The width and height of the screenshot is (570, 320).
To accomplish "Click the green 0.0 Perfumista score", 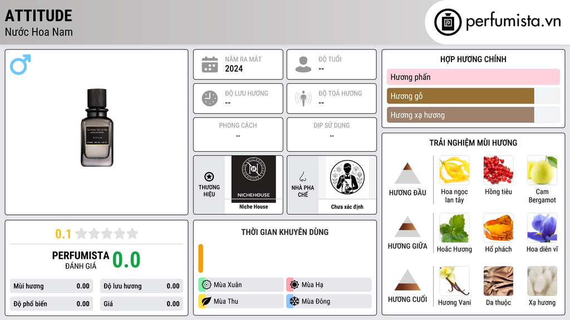I will [x=126, y=260].
